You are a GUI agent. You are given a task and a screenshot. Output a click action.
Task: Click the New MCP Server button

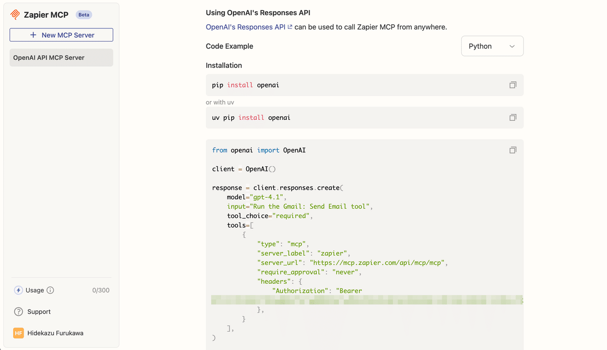click(61, 34)
